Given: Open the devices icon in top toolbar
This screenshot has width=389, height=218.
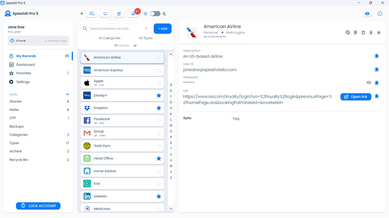Looking at the screenshot, I should [91, 14].
